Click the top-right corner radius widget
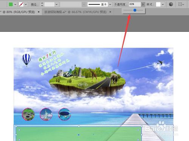 [138, 130]
